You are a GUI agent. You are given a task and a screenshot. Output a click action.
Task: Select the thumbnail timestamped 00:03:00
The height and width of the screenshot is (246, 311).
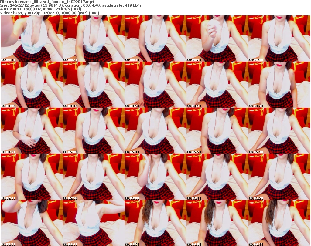(155, 177)
